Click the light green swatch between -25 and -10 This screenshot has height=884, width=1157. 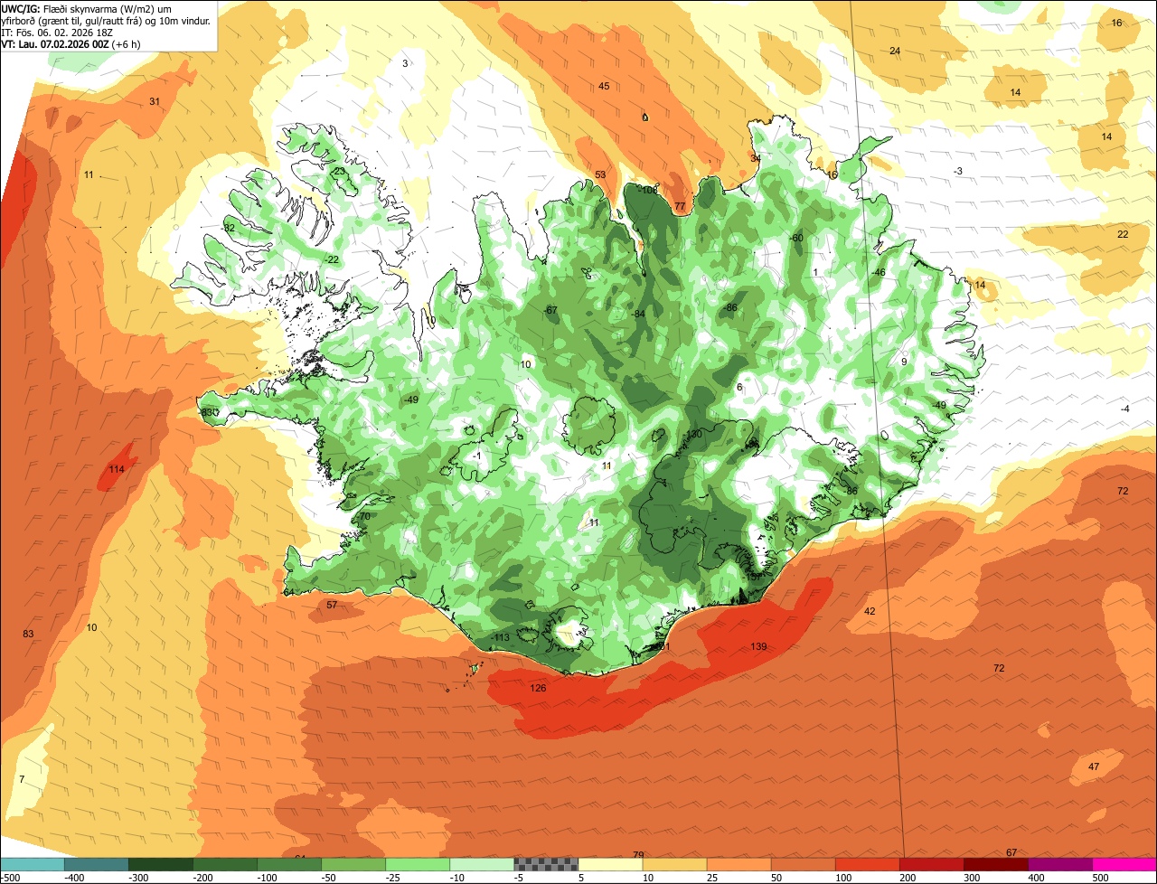coord(418,864)
